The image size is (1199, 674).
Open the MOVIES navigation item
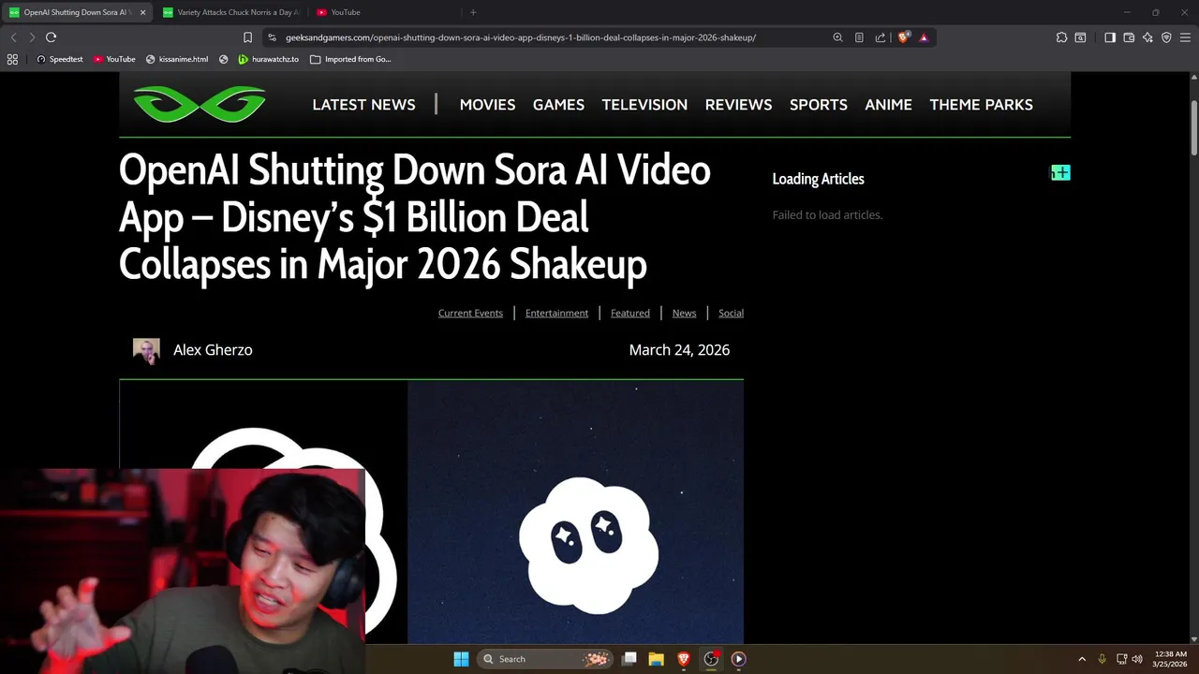click(487, 105)
